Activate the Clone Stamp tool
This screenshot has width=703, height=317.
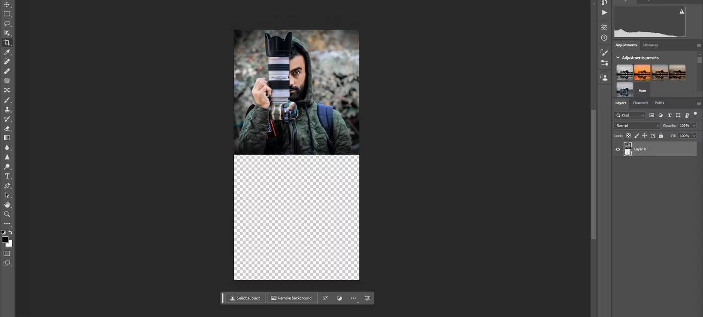7,109
